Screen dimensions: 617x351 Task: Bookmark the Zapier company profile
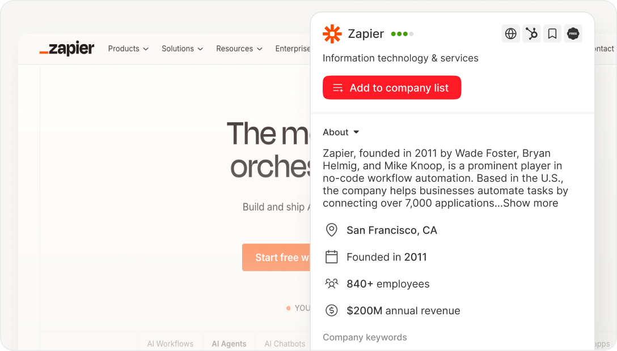[x=552, y=33]
